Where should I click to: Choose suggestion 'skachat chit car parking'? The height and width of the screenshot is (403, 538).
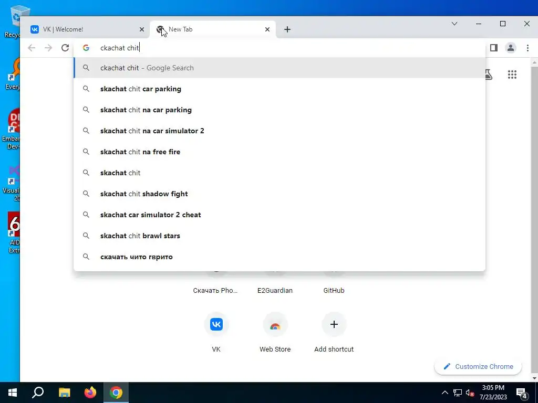pyautogui.click(x=280, y=89)
